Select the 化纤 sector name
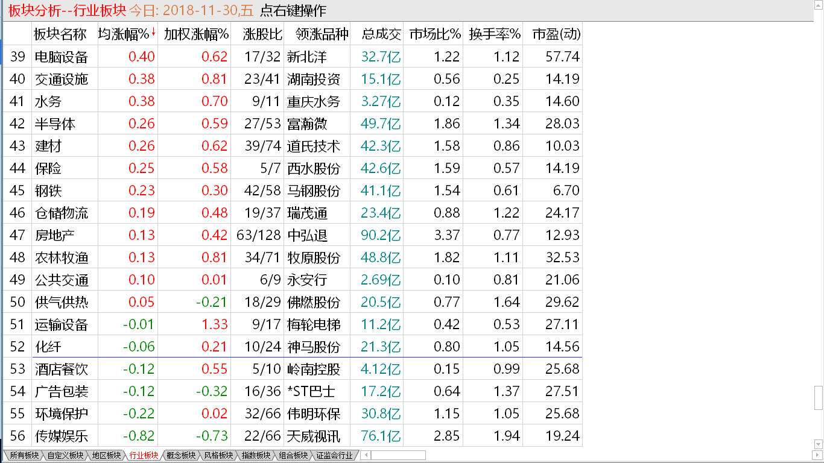Image resolution: width=824 pixels, height=463 pixels. (x=48, y=347)
